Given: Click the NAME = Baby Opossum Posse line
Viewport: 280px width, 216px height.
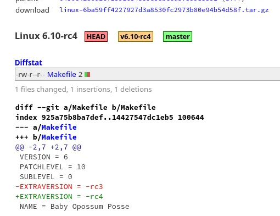Looking at the screenshot, I should 75,207.
